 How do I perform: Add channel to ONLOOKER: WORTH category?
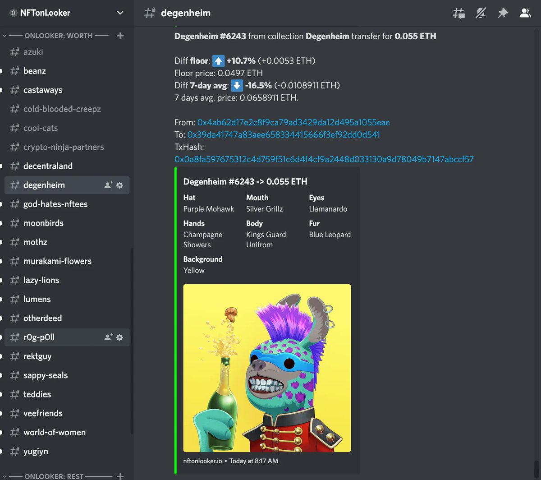point(120,36)
